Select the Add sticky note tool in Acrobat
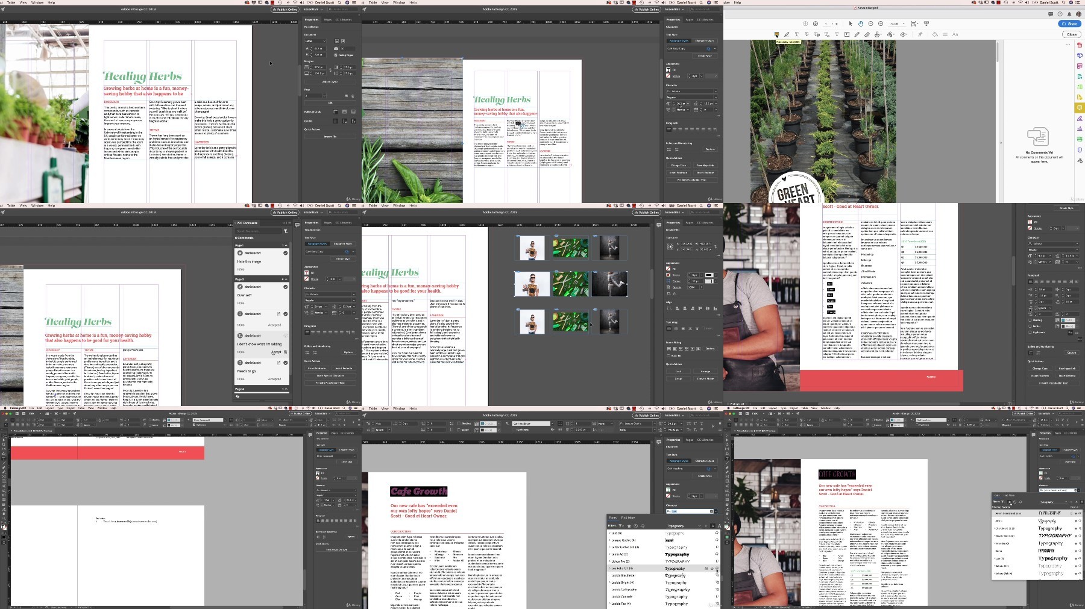This screenshot has height=609, width=1085. [776, 34]
